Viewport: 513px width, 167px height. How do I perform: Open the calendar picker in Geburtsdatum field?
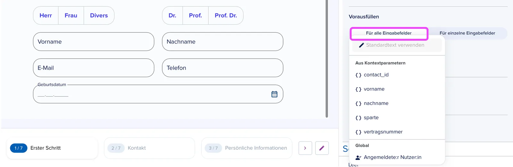pyautogui.click(x=274, y=94)
